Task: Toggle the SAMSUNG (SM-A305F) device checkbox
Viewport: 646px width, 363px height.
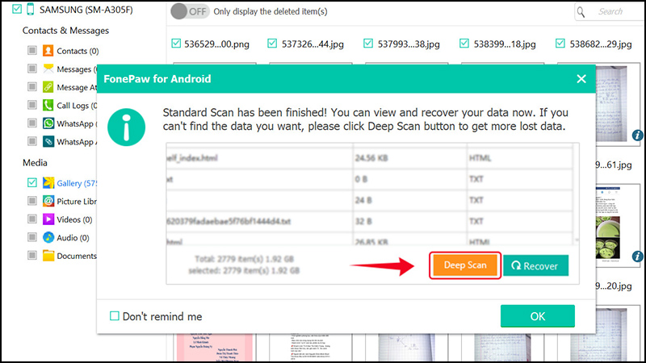Action: 17,9
